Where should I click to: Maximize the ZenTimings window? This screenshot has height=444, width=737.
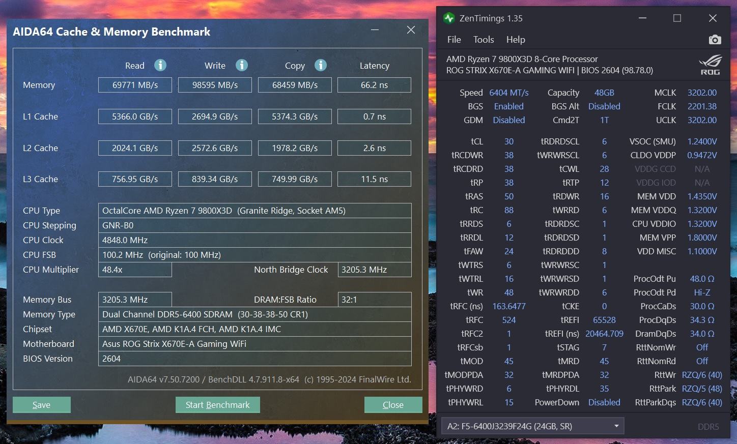(677, 18)
